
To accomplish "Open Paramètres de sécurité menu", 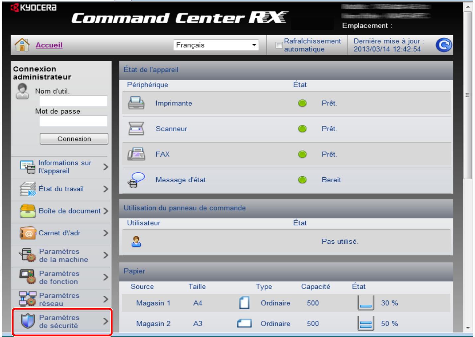I will 62,321.
